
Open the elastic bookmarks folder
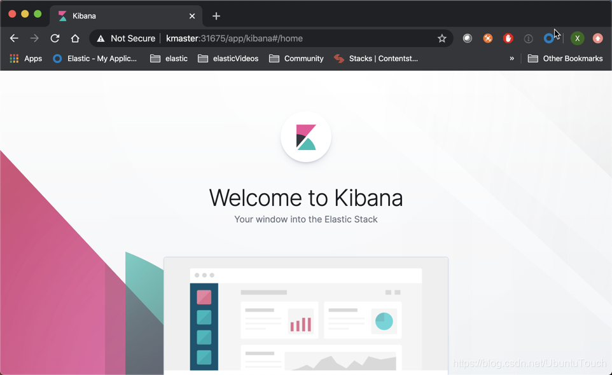[169, 58]
